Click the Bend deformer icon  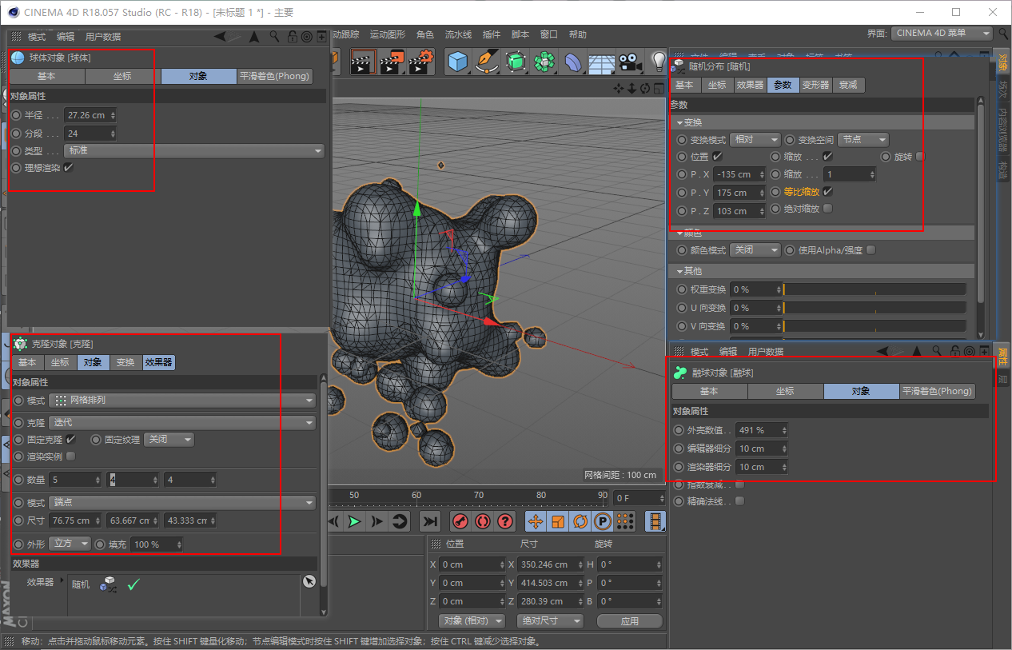573,62
